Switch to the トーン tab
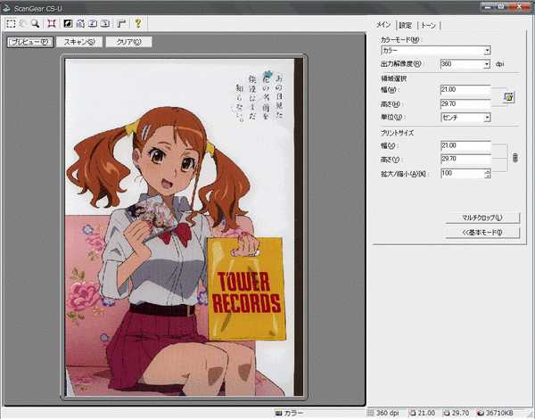 [429, 25]
